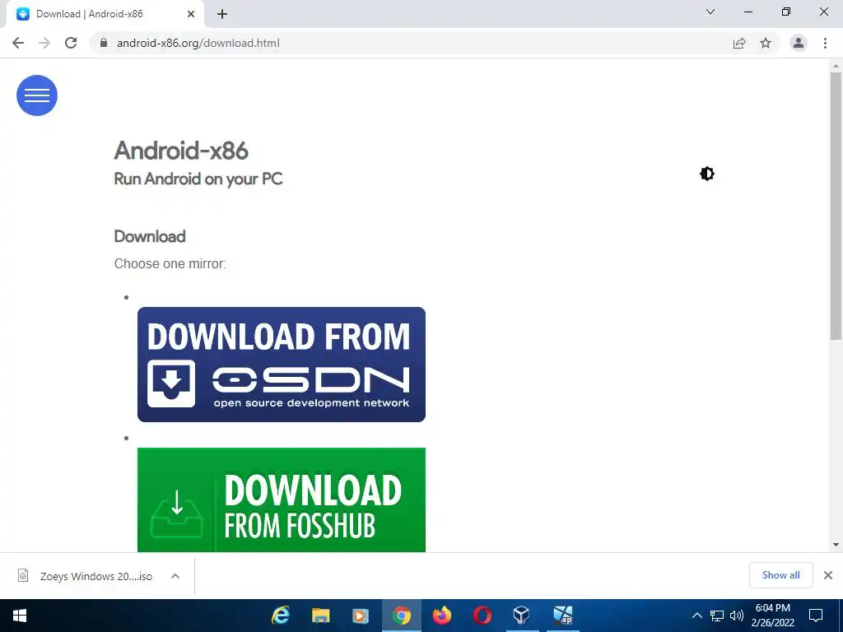The image size is (843, 632).
Task: Expand options for the iso download
Action: click(x=175, y=576)
